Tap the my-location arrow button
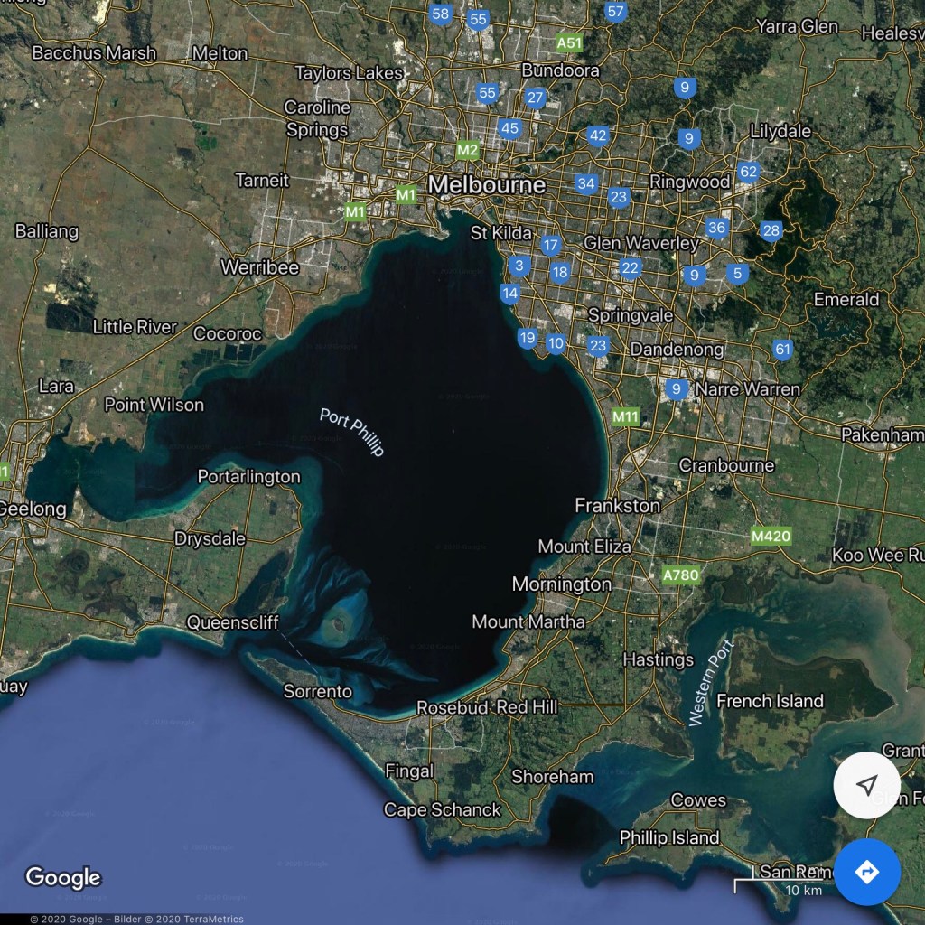The height and width of the screenshot is (925, 925). coord(866,785)
